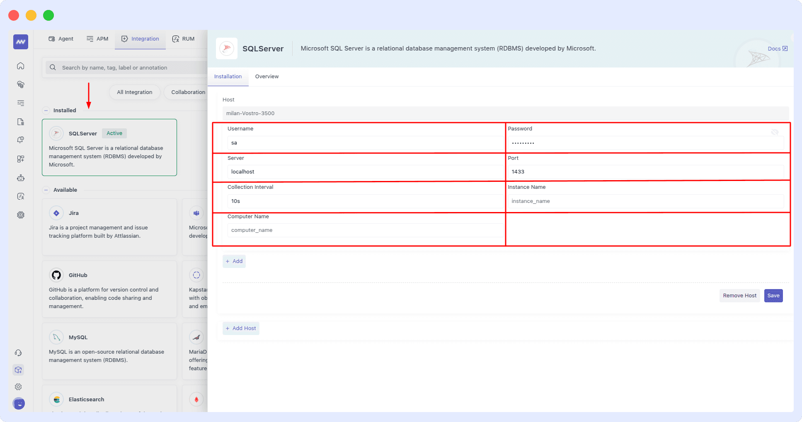This screenshot has width=802, height=422.
Task: Open the Middleware logo in top-left
Action: 20,41
